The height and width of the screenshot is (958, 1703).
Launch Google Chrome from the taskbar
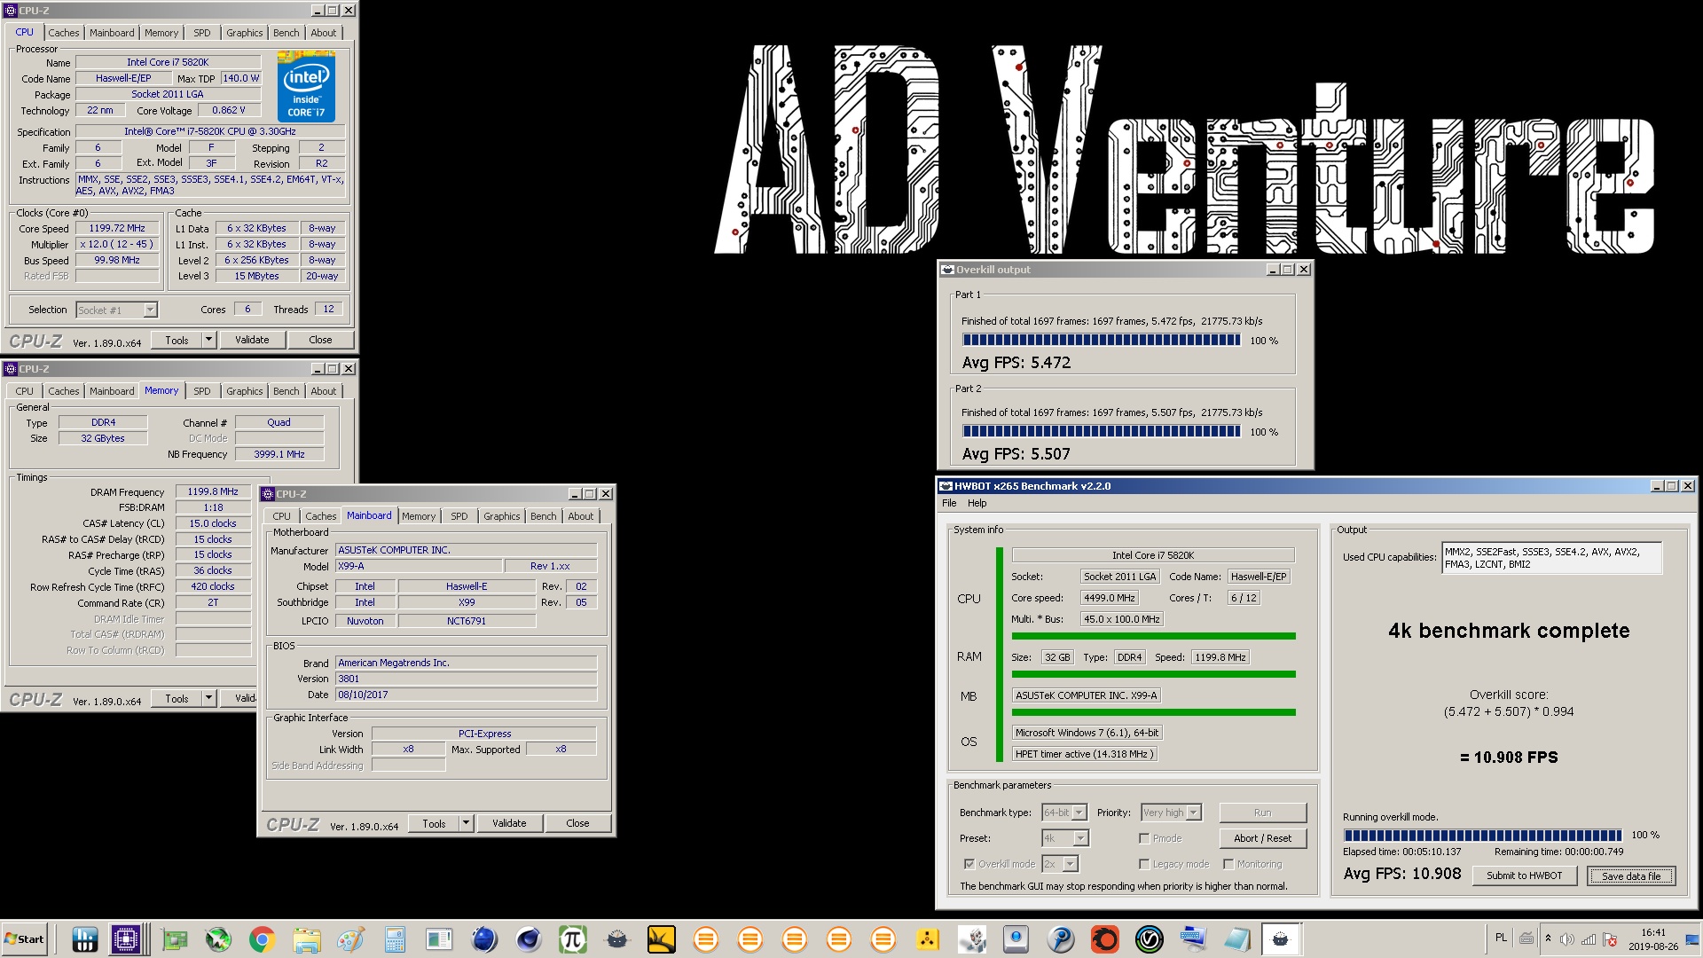tap(262, 938)
